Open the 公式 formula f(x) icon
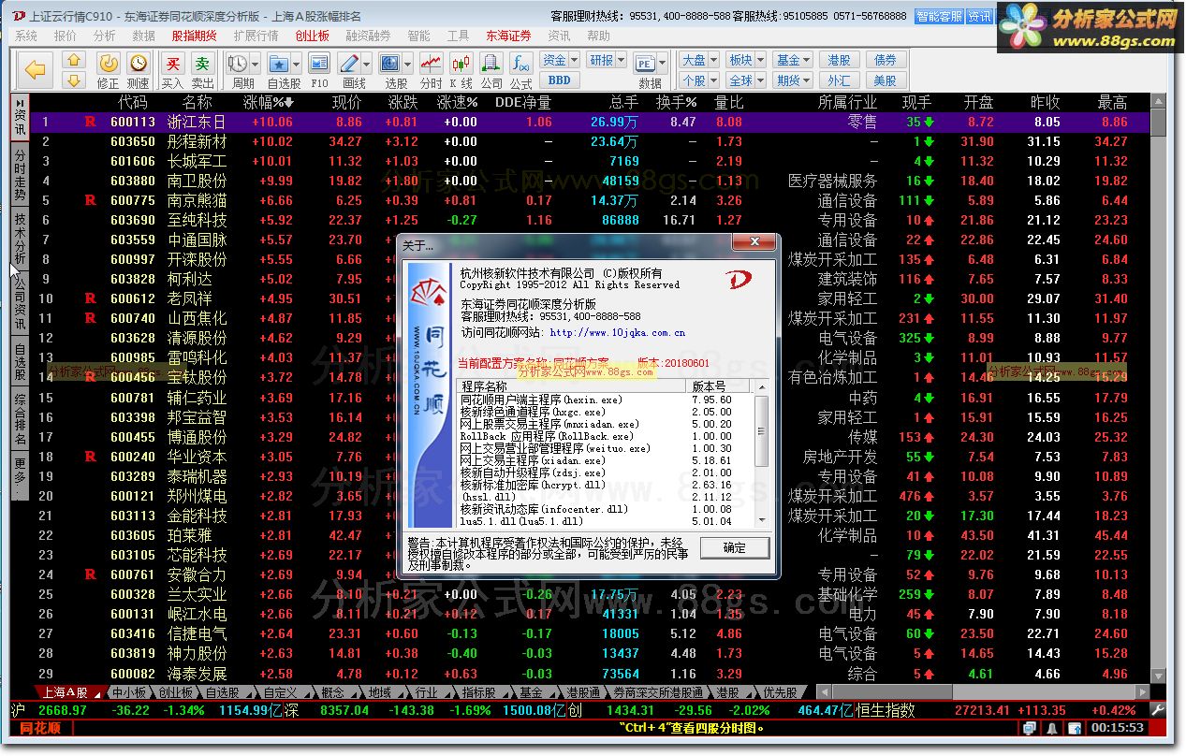 (x=520, y=64)
